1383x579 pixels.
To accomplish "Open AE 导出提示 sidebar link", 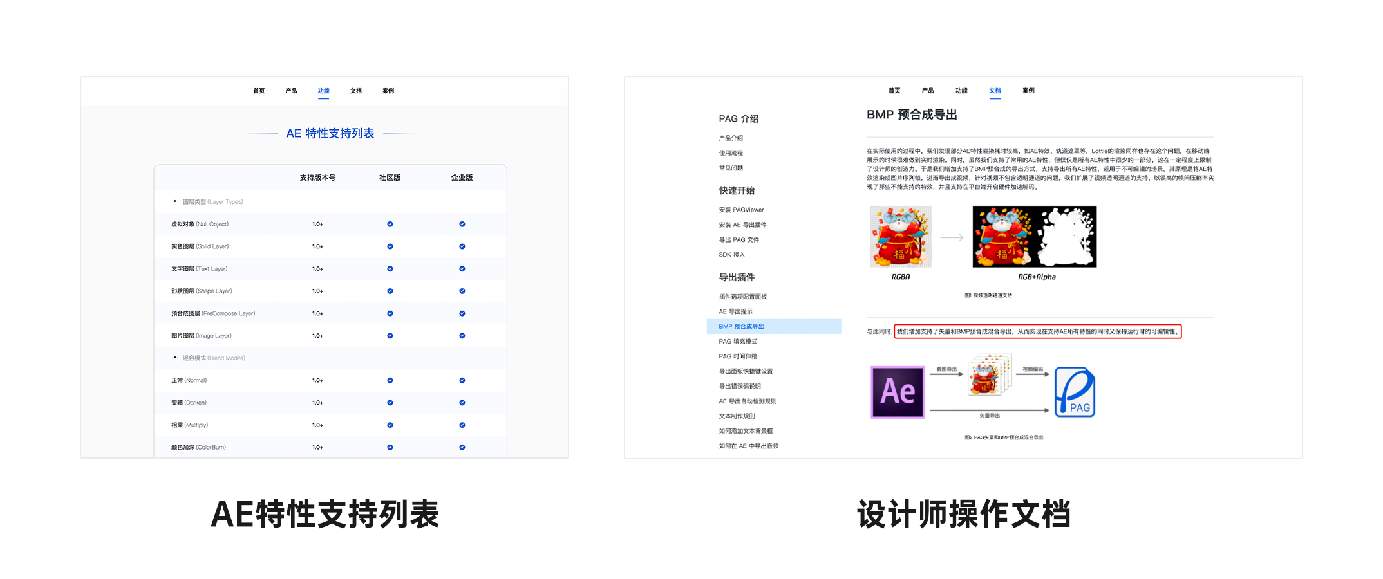I will 735,311.
